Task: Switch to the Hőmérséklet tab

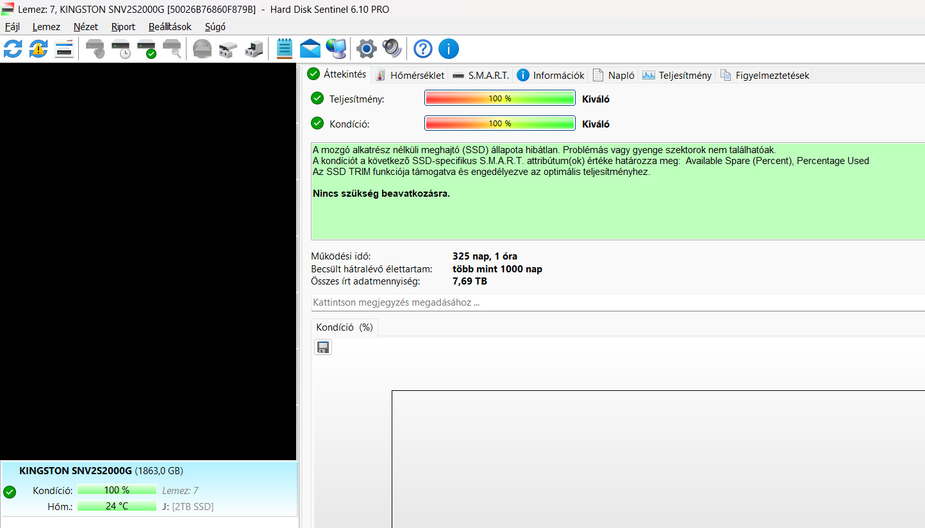Action: [x=410, y=75]
